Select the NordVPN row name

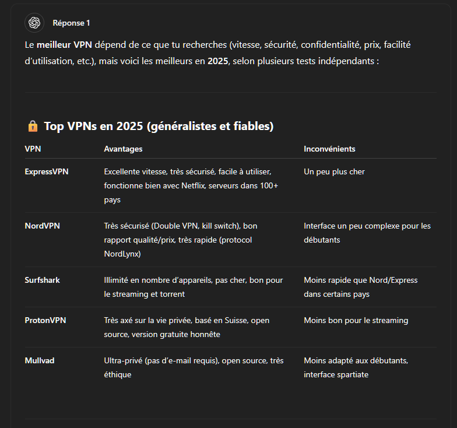[x=42, y=226]
